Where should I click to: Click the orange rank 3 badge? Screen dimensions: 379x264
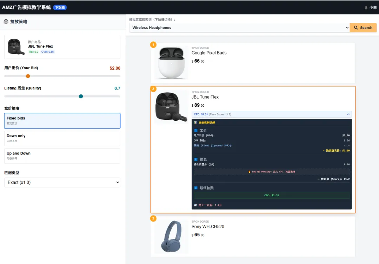pyautogui.click(x=153, y=219)
